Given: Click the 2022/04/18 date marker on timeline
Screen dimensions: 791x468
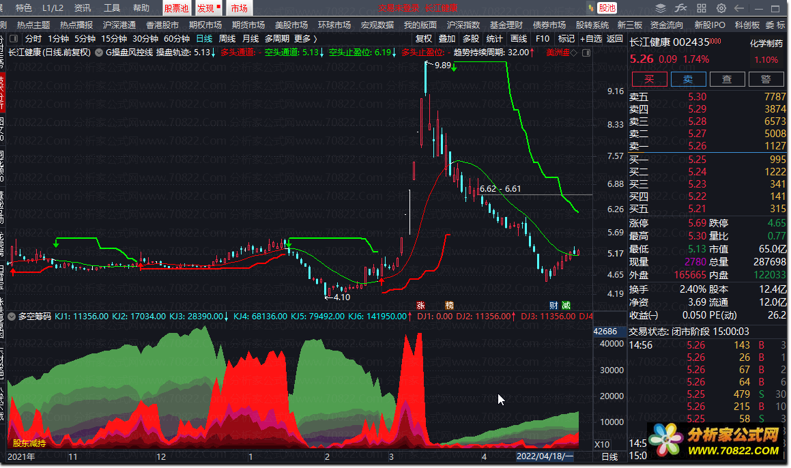Looking at the screenshot, I should pos(545,456).
